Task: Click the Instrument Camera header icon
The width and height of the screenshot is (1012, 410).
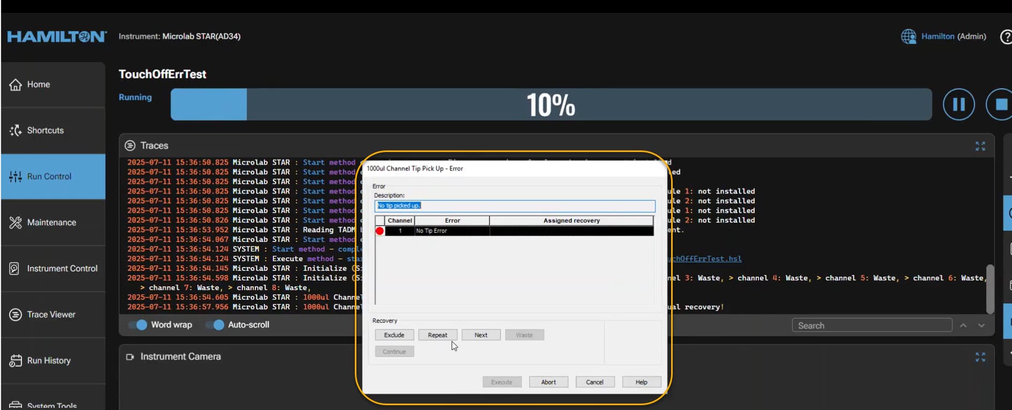Action: tap(130, 356)
